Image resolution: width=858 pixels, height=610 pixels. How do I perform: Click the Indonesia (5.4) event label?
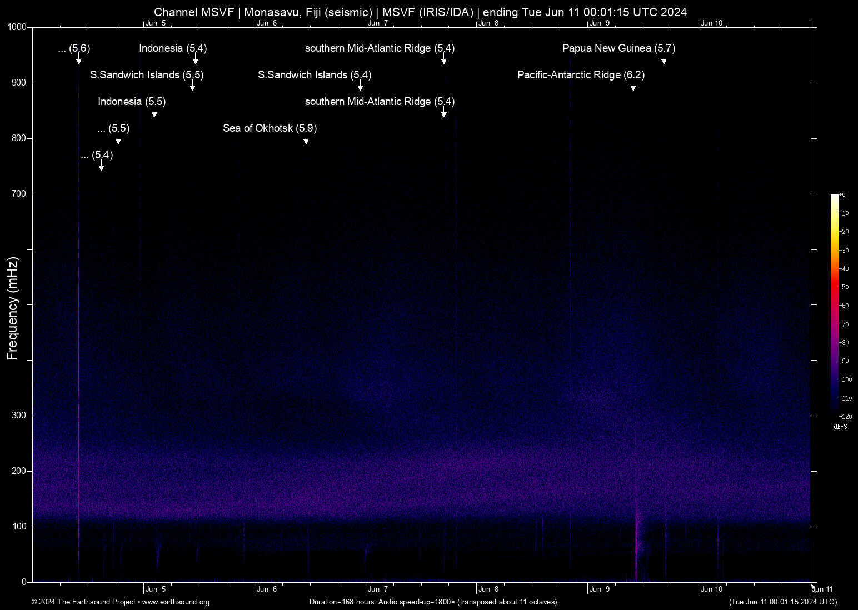(173, 48)
